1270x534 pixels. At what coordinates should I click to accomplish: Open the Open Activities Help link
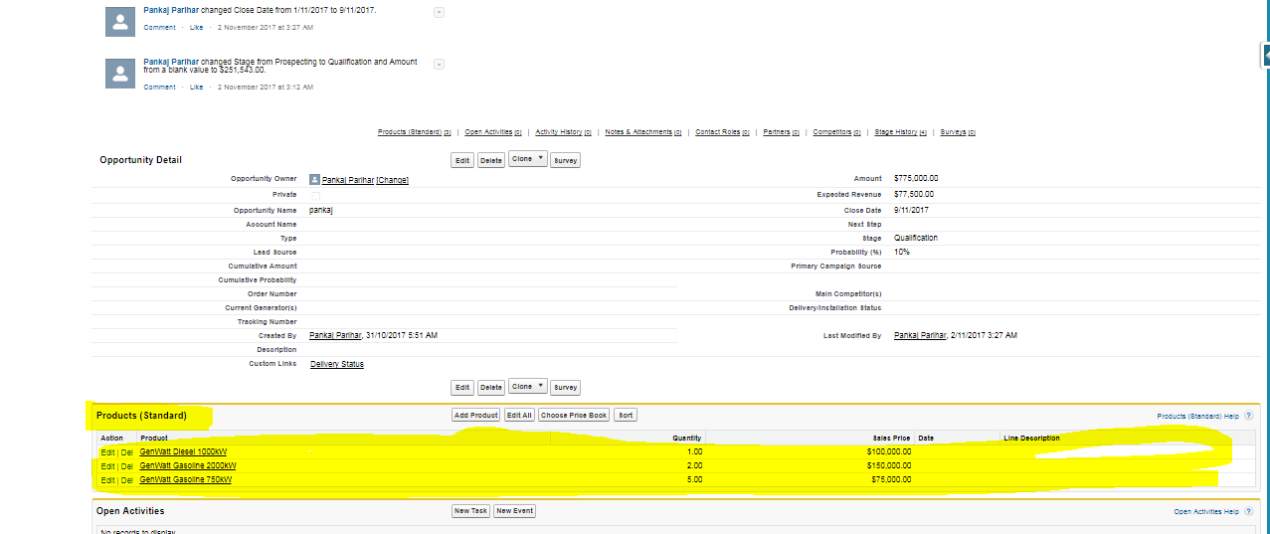pyautogui.click(x=1206, y=511)
